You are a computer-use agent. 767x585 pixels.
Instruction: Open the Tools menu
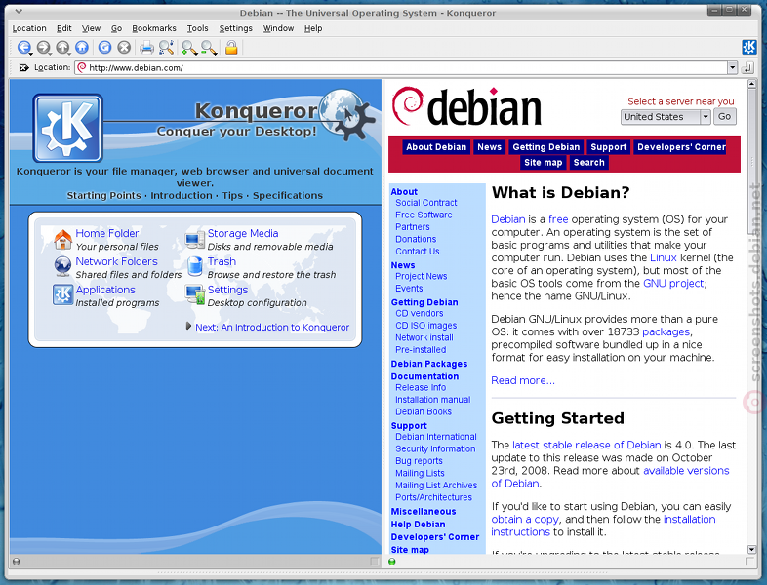click(x=198, y=28)
